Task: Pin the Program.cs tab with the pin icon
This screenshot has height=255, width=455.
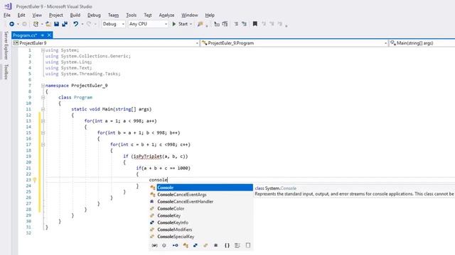Action: pyautogui.click(x=43, y=35)
